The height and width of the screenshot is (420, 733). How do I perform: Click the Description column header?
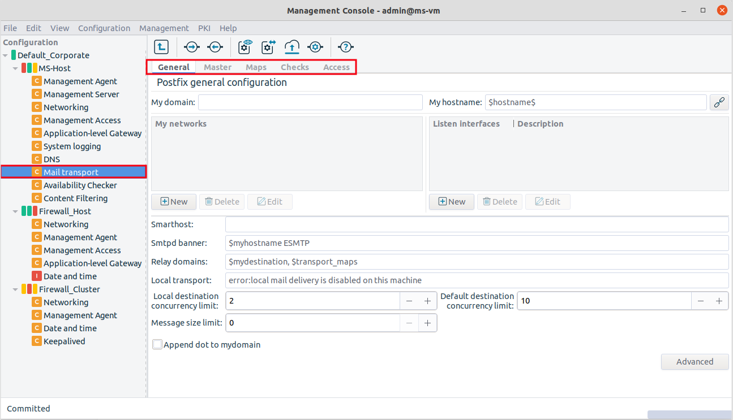coord(540,124)
